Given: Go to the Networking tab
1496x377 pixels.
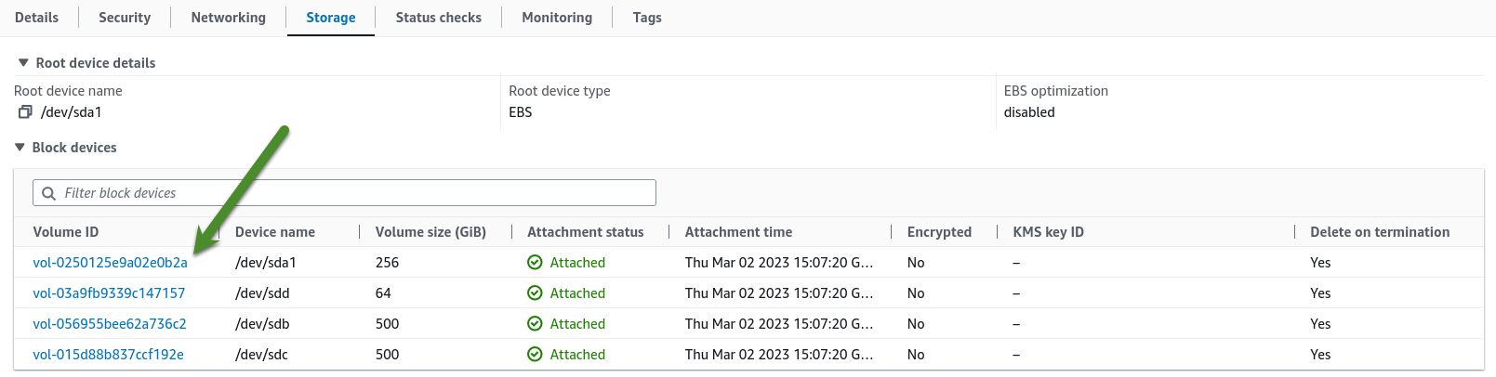Looking at the screenshot, I should pyautogui.click(x=228, y=18).
